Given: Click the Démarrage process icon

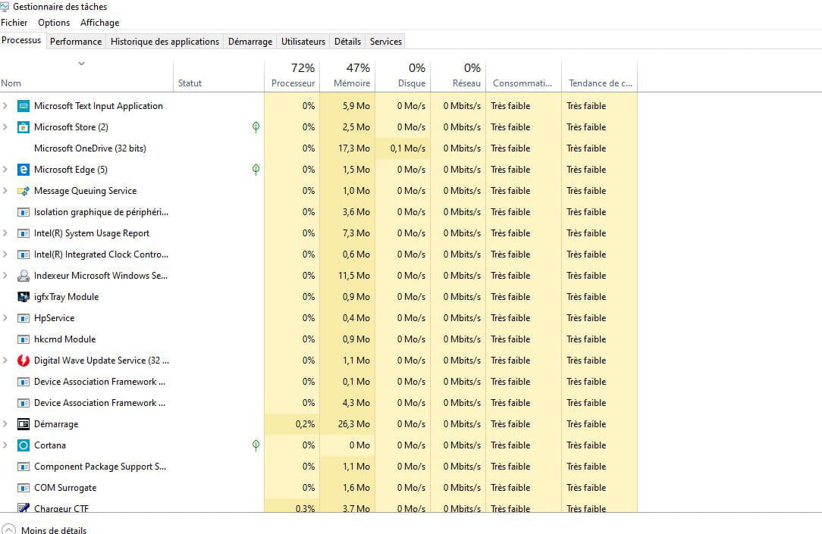Looking at the screenshot, I should tap(23, 424).
